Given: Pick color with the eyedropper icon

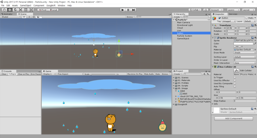Looking at the screenshot, I should pyautogui.click(x=255, y=44).
